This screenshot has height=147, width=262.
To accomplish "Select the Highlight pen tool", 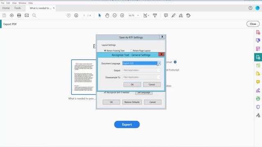I will pyautogui.click(x=173, y=16).
